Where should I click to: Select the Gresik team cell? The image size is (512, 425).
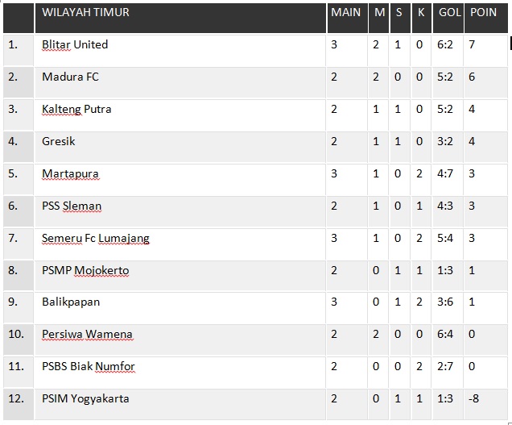[x=59, y=142]
